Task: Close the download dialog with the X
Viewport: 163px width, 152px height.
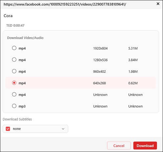Action: pyautogui.click(x=158, y=4)
